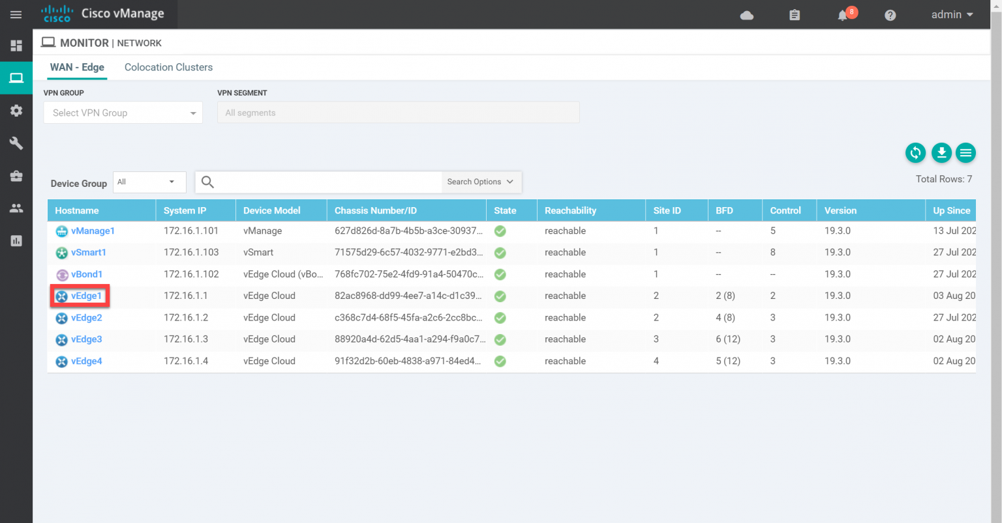Open the Device Group dropdown
This screenshot has height=523, width=1002.
pyautogui.click(x=149, y=182)
